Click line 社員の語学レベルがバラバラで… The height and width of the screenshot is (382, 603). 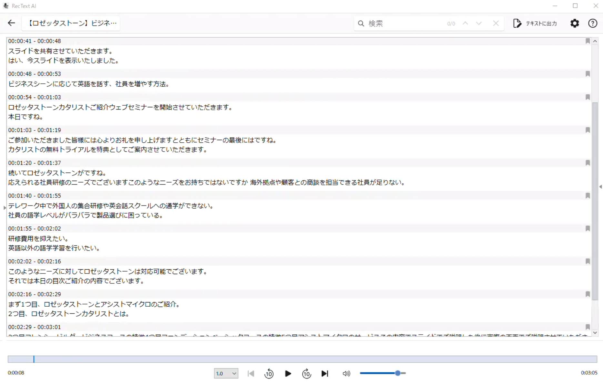86,215
